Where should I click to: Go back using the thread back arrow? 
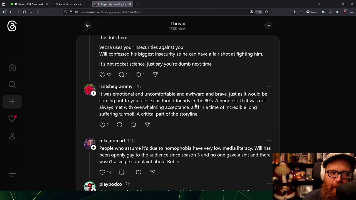coord(88,25)
